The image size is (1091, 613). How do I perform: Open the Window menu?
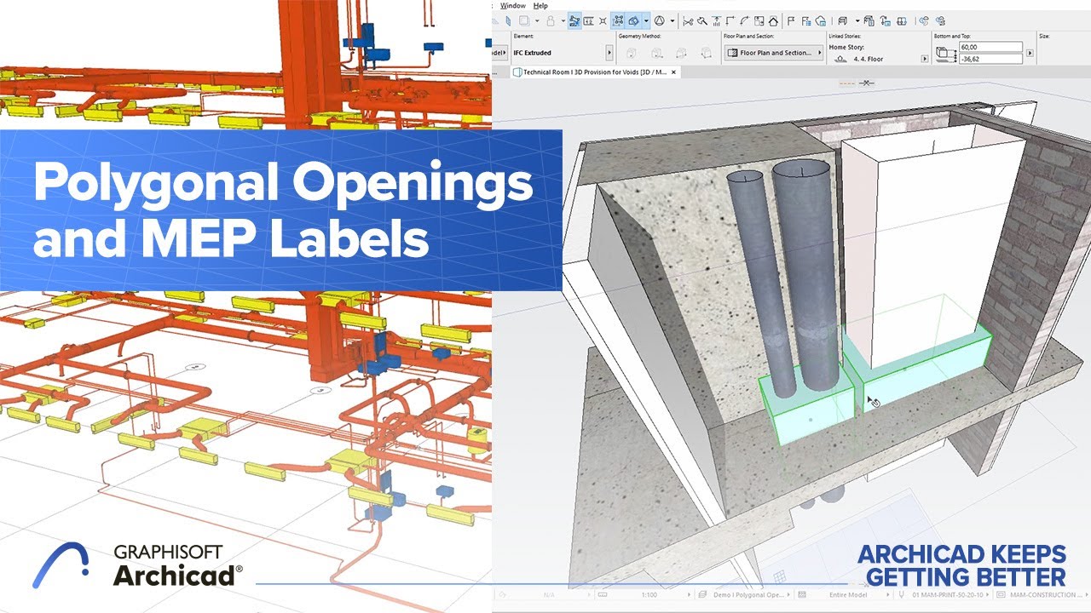point(512,5)
